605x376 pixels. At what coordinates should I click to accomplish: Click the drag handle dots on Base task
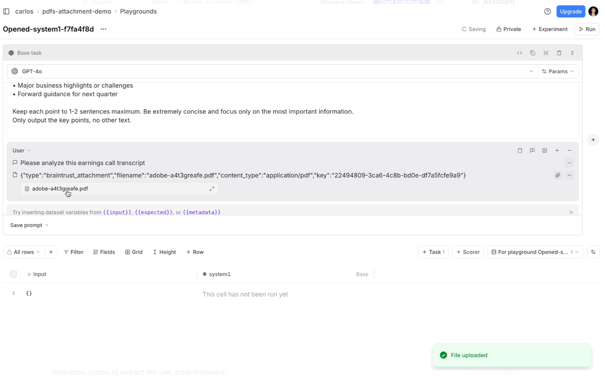(x=572, y=53)
